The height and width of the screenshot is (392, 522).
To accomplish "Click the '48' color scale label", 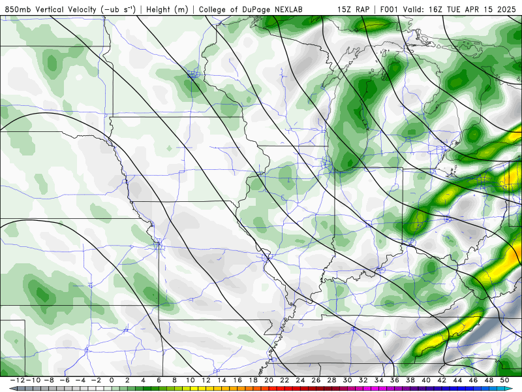I will (x=489, y=380).
